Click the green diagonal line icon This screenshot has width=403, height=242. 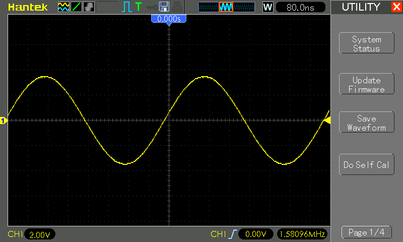click(77, 7)
